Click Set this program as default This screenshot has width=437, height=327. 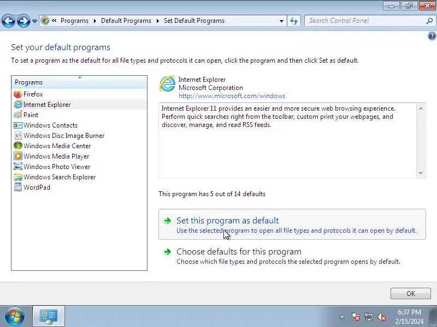pyautogui.click(x=292, y=225)
